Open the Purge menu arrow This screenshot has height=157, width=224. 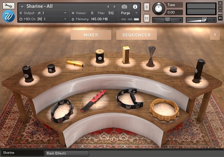(x=137, y=13)
